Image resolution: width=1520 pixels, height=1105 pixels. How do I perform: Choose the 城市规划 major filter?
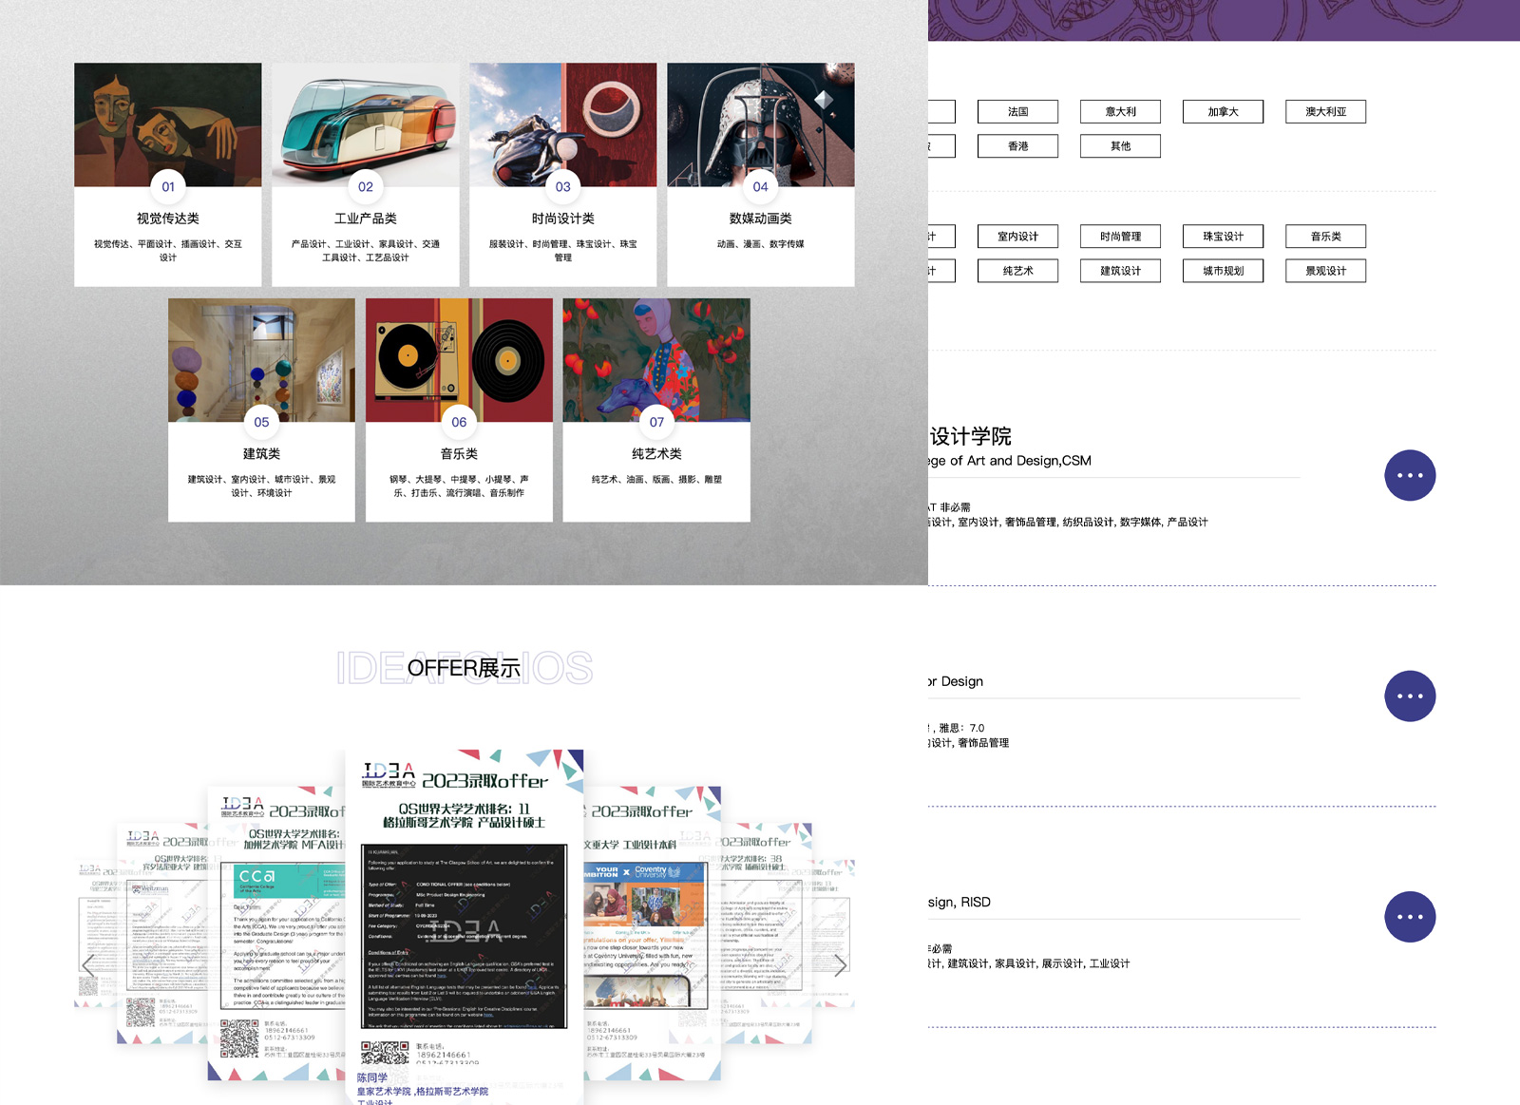pos(1224,271)
